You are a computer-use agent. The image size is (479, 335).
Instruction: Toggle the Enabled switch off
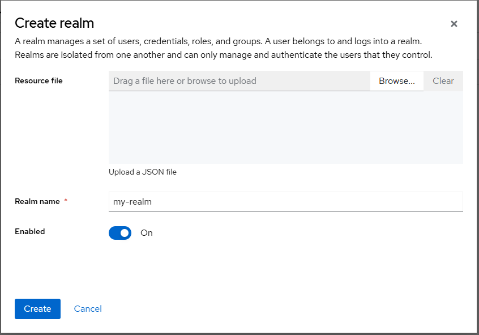(x=120, y=233)
